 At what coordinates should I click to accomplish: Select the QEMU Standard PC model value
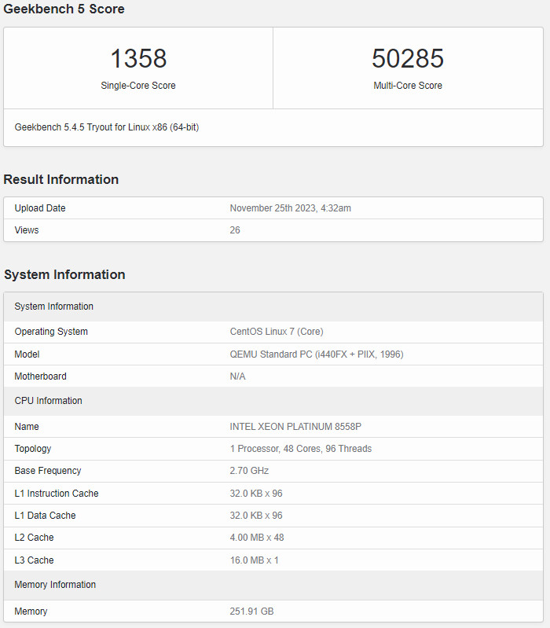click(317, 354)
